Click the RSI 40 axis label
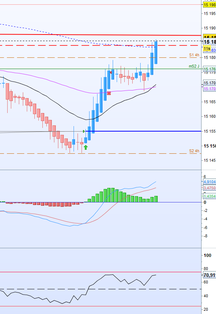The image size is (216, 314). pyautogui.click(x=206, y=296)
